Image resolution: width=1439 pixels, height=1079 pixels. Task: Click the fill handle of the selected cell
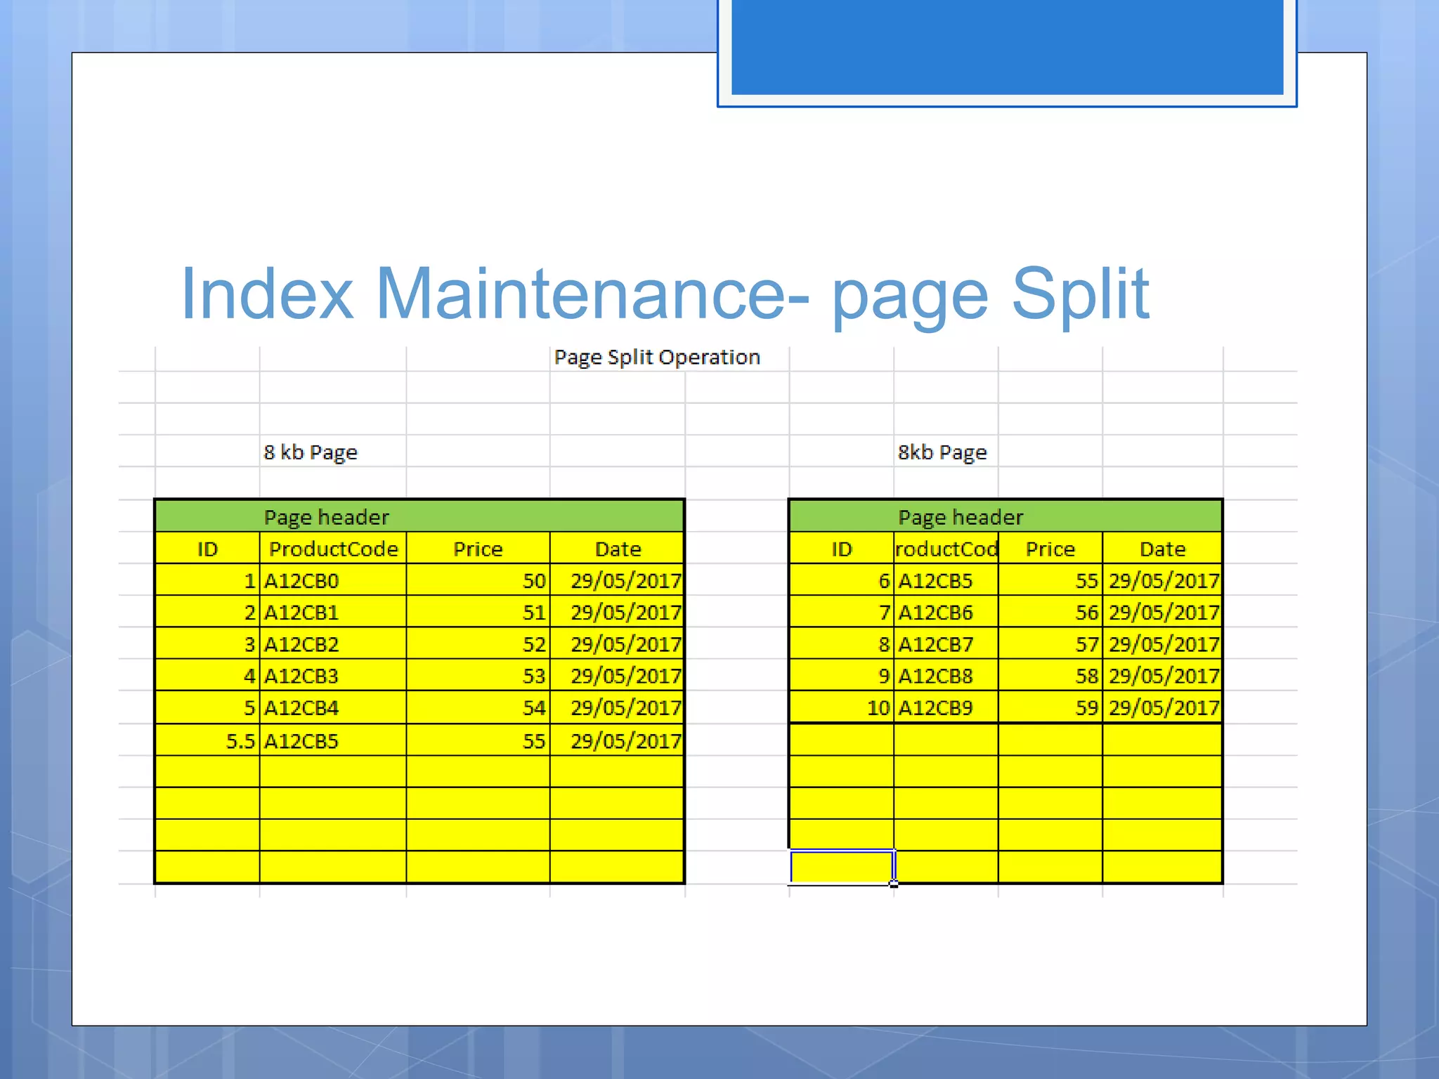(894, 884)
